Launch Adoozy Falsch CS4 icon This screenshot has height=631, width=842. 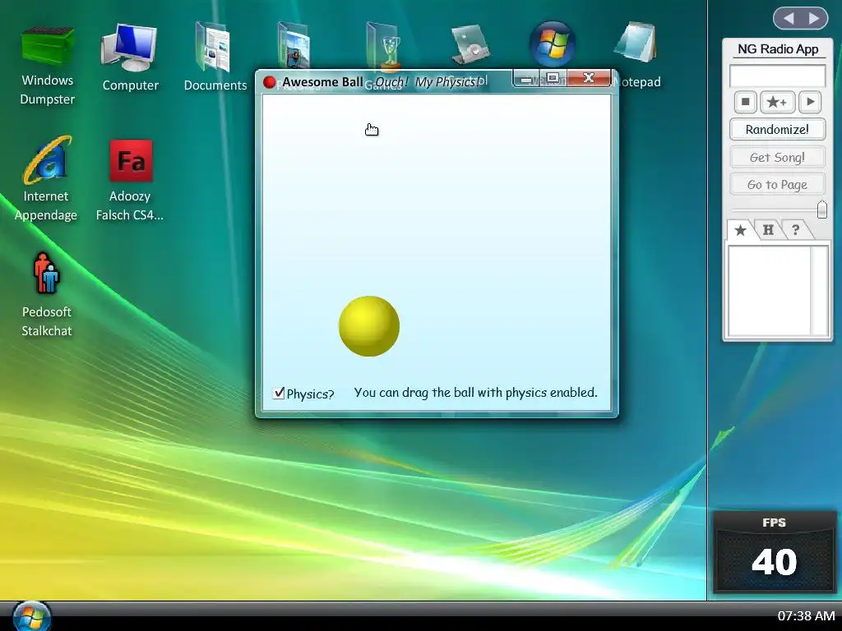[x=130, y=180]
